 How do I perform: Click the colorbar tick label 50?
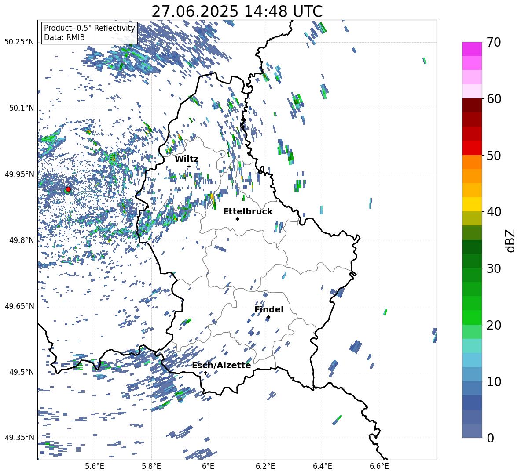pos(494,155)
